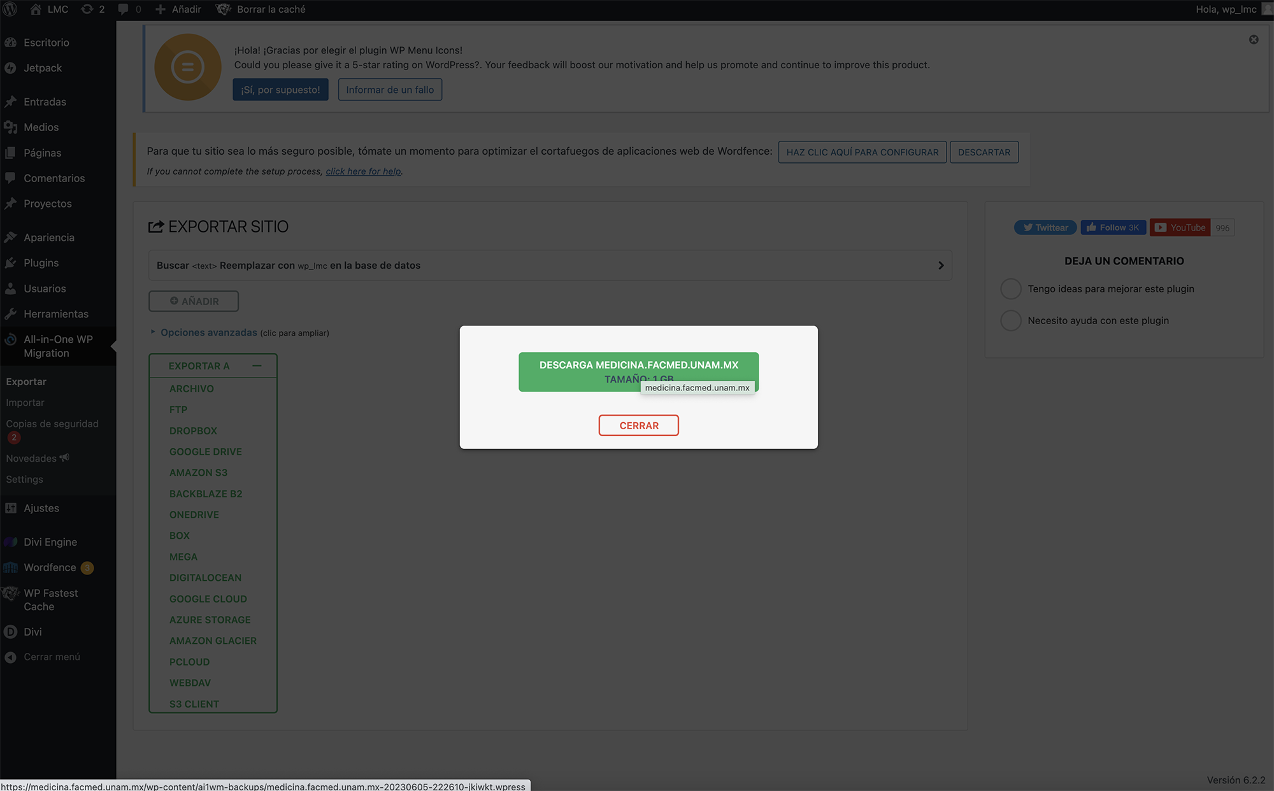Click the Añadir plus icon in admin bar
The image size is (1274, 791).
pos(161,9)
